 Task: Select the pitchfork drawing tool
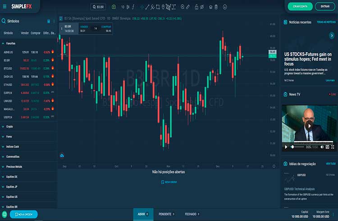pos(152,7)
